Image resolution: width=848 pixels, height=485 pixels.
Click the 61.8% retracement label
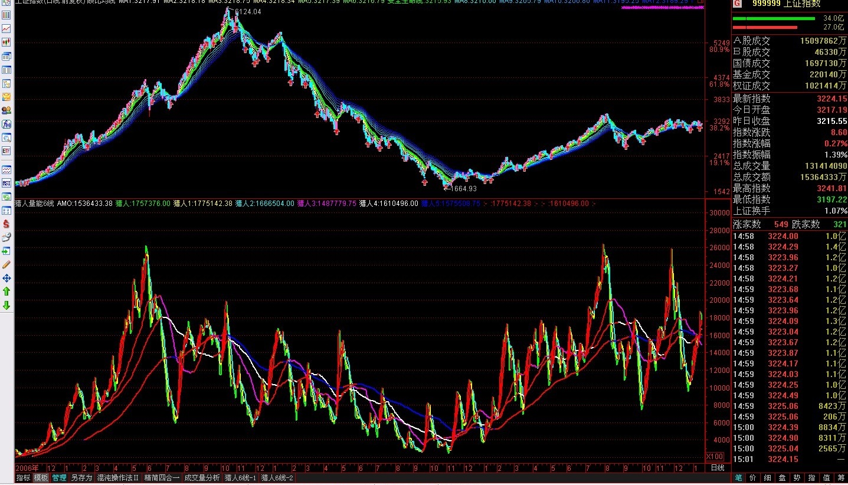coord(719,84)
